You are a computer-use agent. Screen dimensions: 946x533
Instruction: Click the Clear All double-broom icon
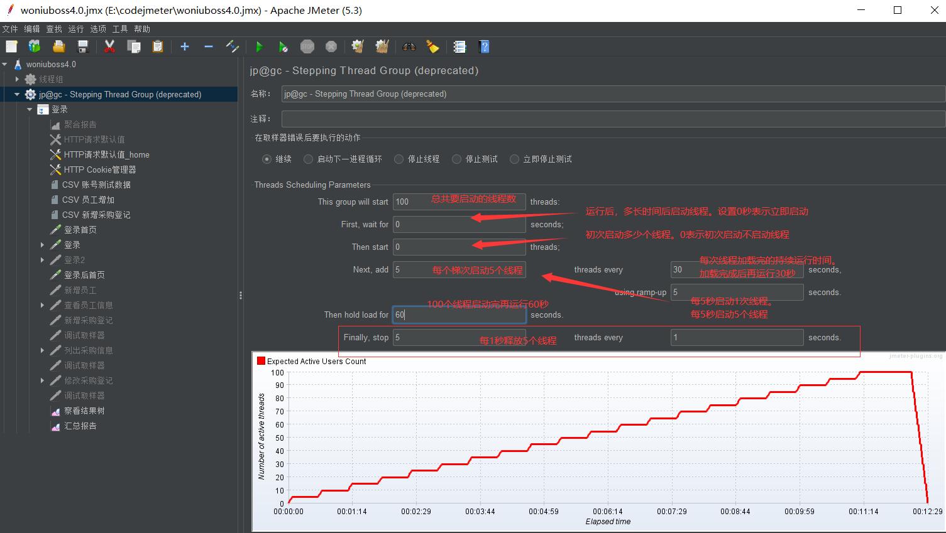click(382, 46)
